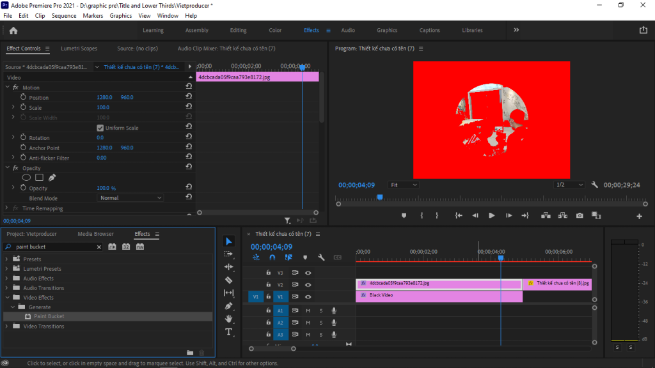Select the Razor tool in the timeline toolbar

[x=229, y=280]
